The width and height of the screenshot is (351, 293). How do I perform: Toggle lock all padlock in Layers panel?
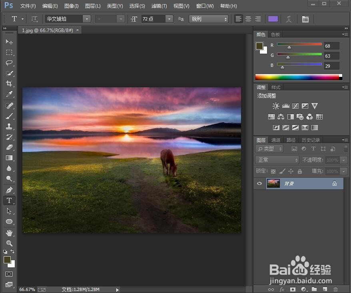[x=300, y=171]
